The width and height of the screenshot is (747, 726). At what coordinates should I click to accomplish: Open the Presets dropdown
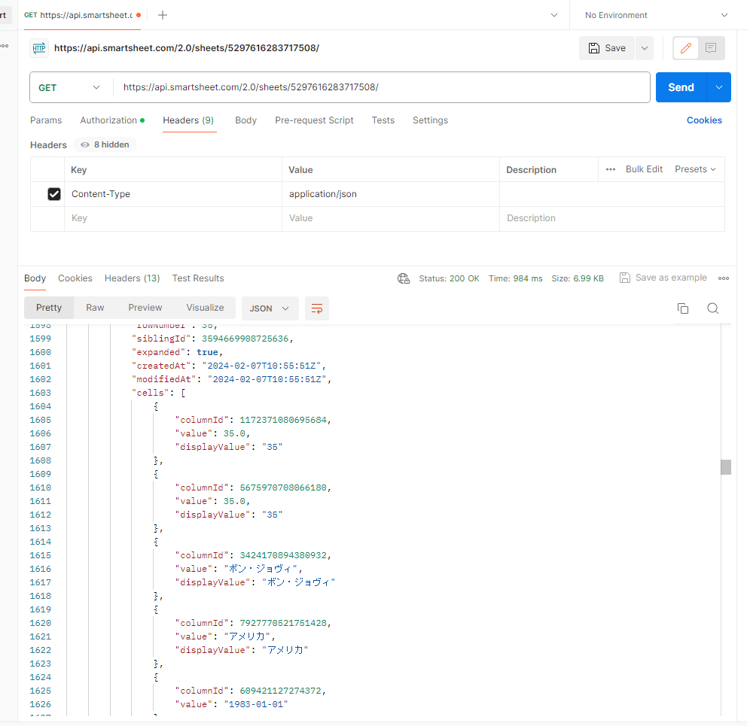[x=695, y=169]
